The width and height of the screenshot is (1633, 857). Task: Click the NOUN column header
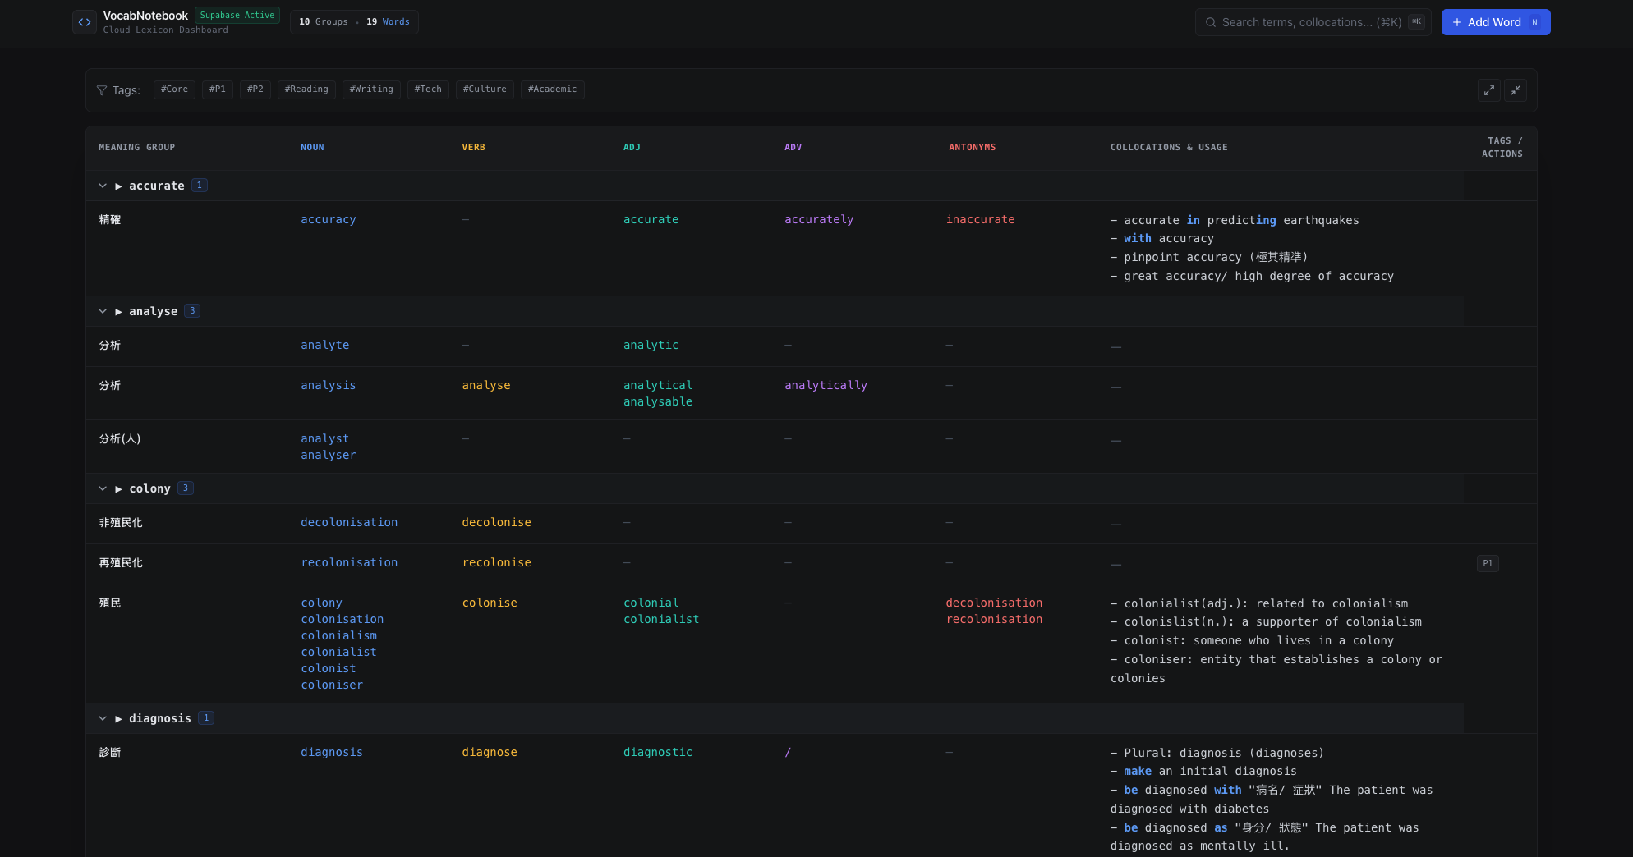pyautogui.click(x=312, y=148)
